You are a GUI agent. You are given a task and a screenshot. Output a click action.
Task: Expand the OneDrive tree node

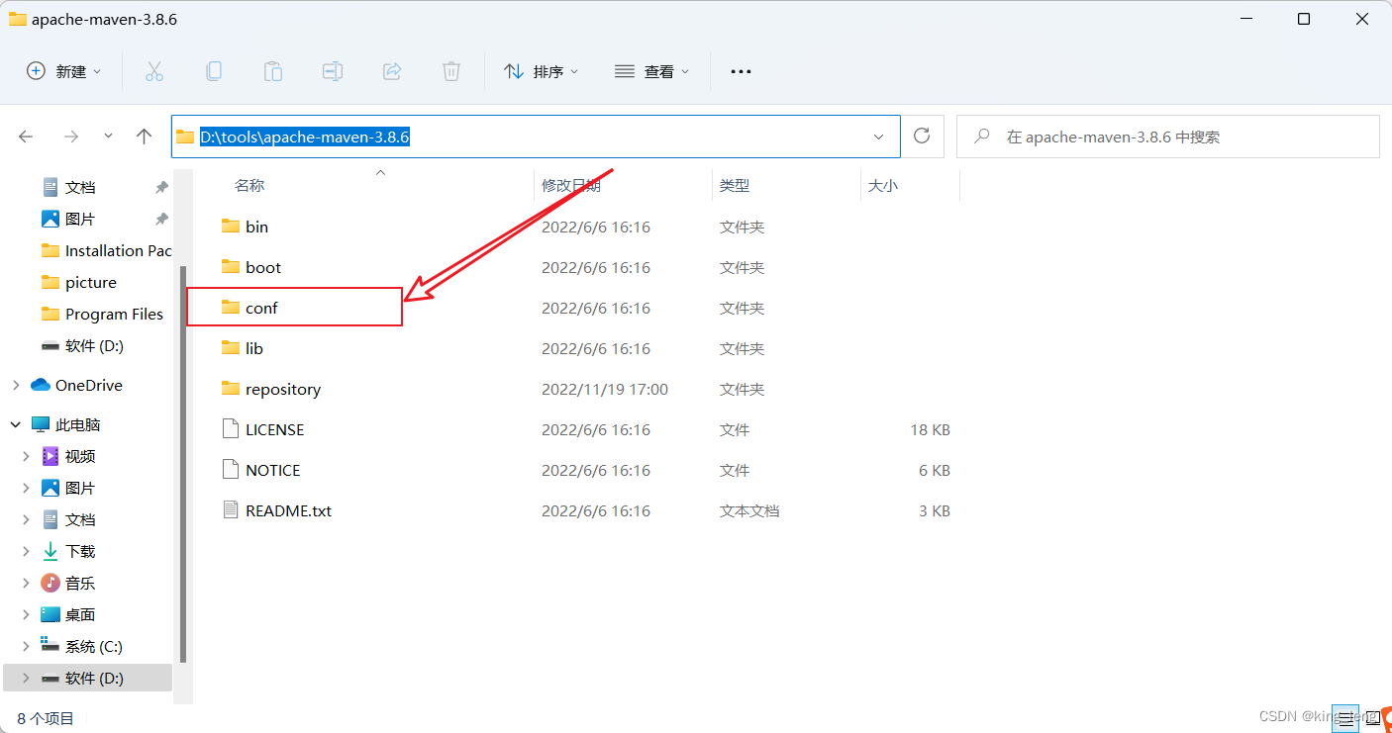pyautogui.click(x=15, y=385)
